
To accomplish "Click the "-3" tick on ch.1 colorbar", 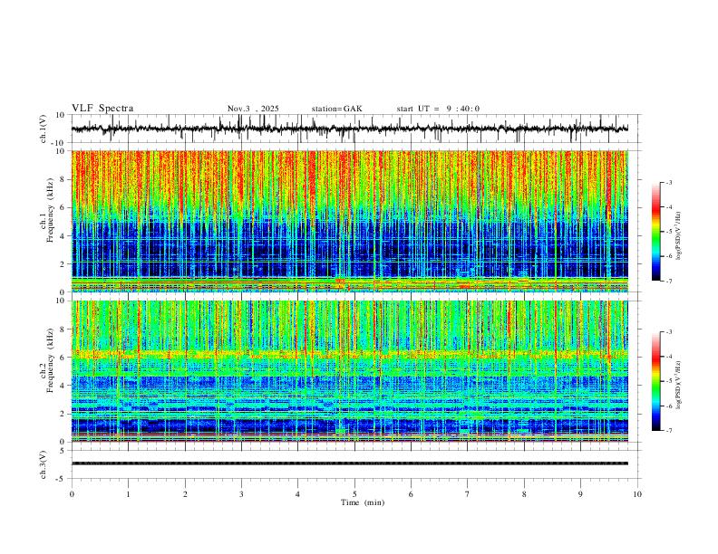I will coord(669,182).
